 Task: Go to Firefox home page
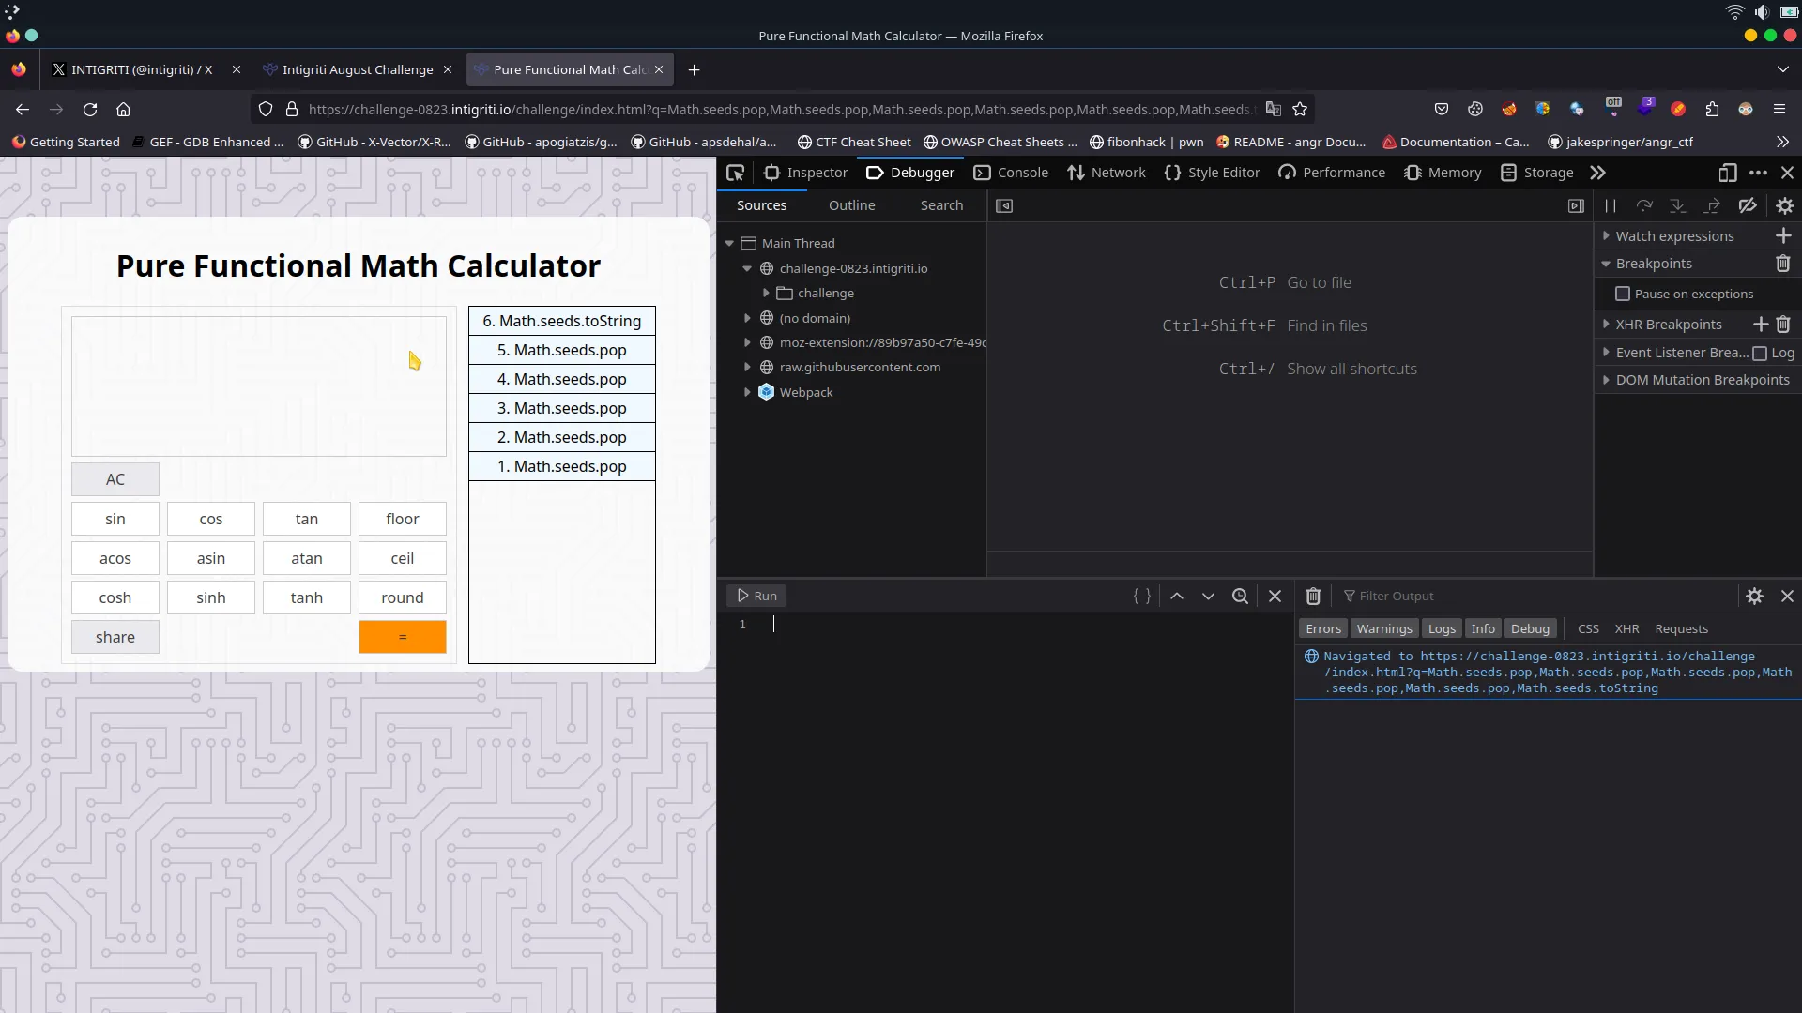click(x=123, y=110)
